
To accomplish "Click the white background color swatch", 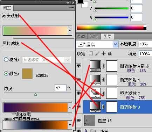I will (x=85, y=5).
